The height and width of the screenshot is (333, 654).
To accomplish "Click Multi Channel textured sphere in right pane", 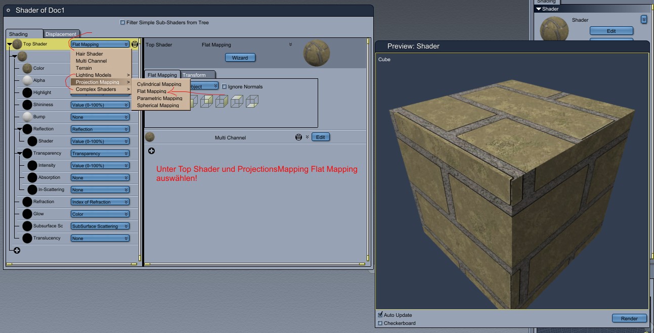I will tap(150, 137).
